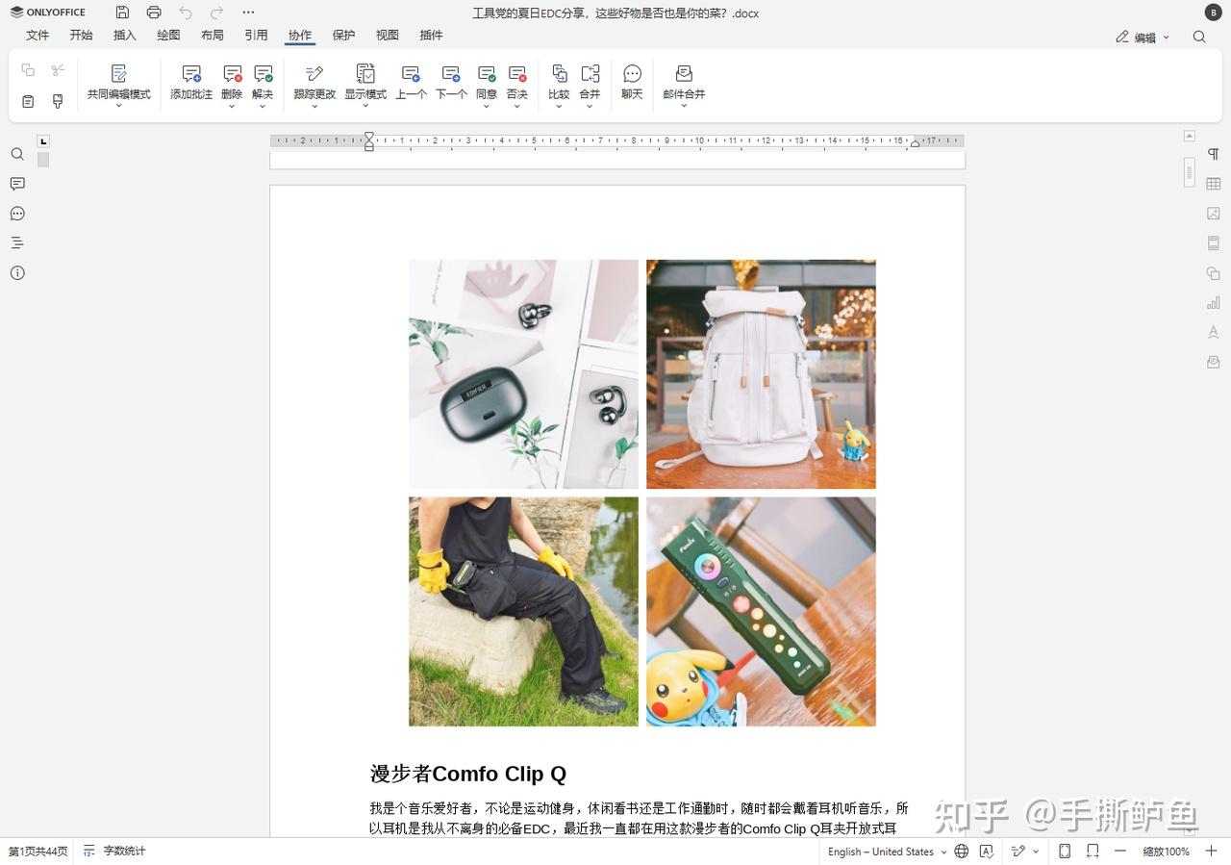The height and width of the screenshot is (865, 1231).
Task: Go to previous change with 上一个
Action: (411, 83)
